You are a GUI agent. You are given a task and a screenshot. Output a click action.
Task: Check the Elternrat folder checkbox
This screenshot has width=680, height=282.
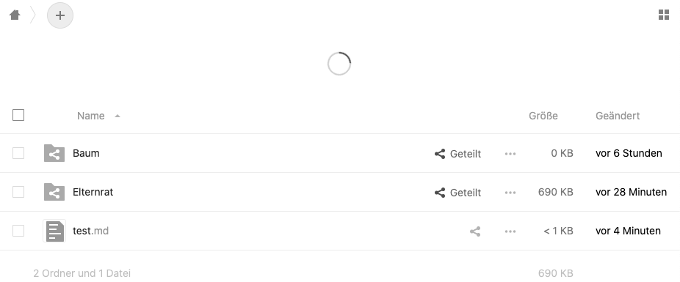(x=18, y=192)
